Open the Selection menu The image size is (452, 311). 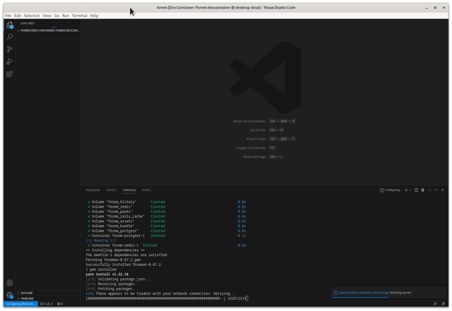coord(32,16)
